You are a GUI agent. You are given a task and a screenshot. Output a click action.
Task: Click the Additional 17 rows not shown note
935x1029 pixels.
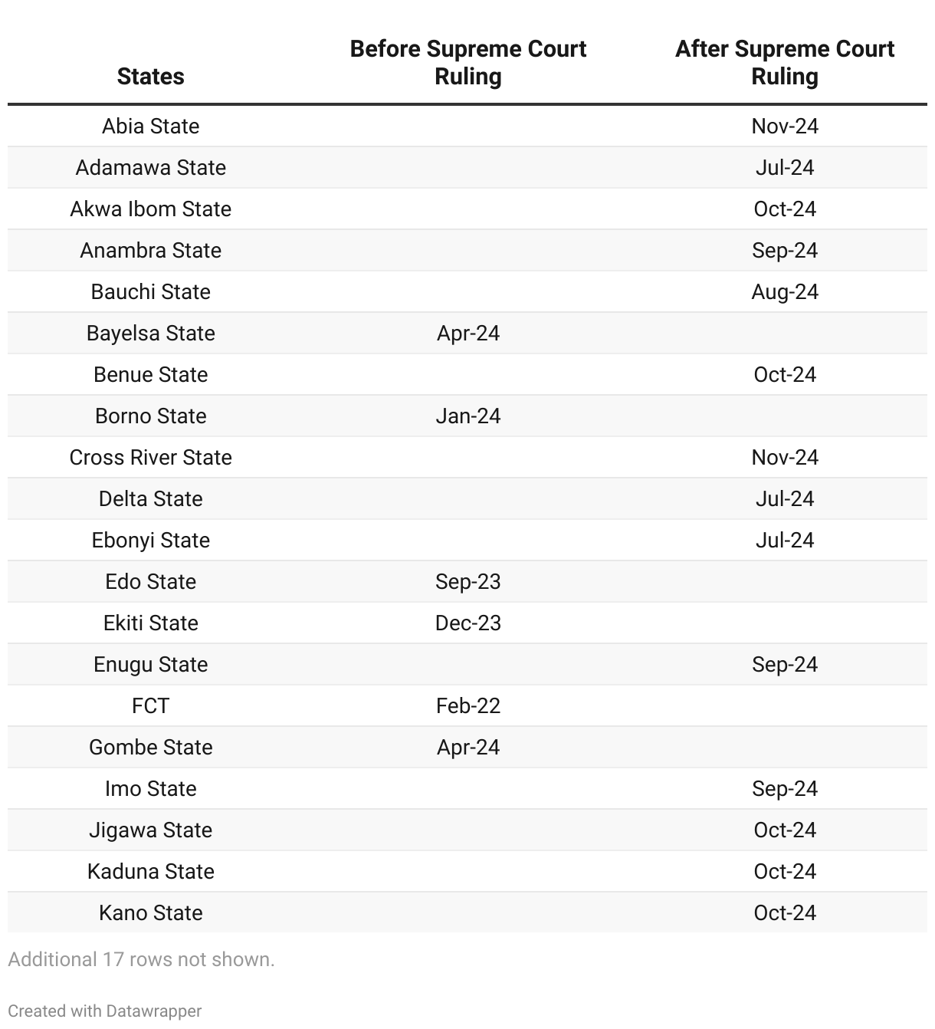141,959
